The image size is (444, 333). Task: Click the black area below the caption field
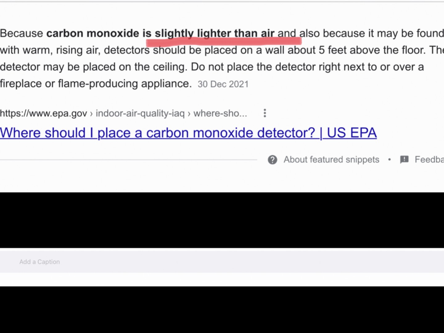tap(222, 309)
